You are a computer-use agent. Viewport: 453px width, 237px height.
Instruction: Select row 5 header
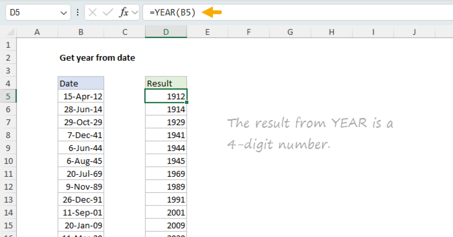8,97
